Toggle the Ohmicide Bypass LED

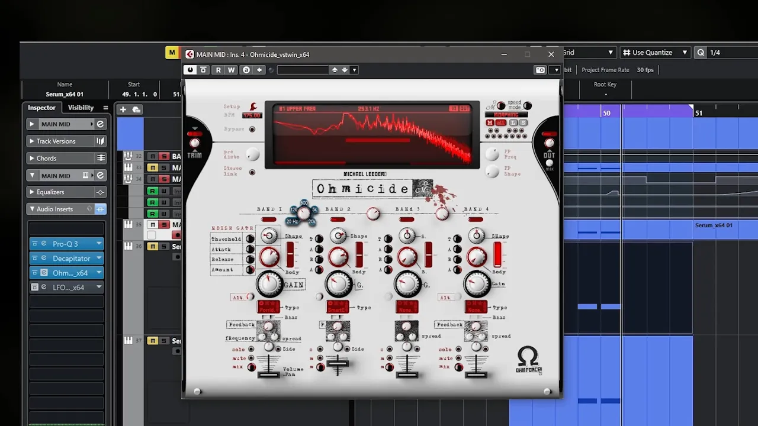coord(252,129)
